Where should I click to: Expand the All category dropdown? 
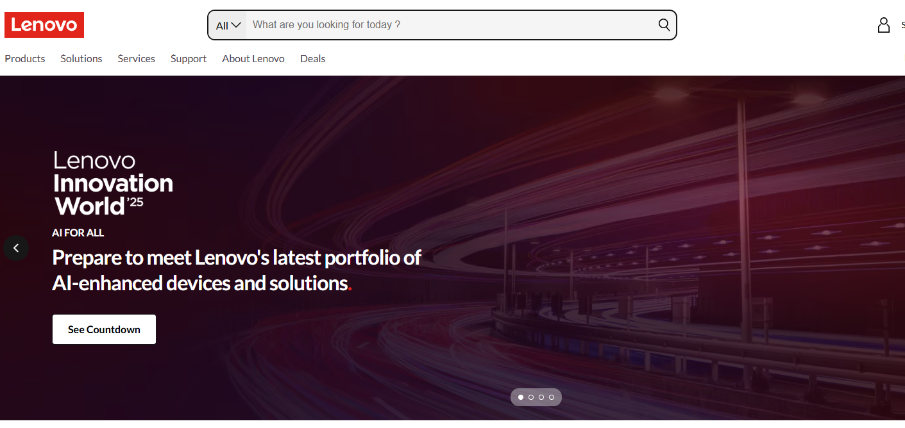228,25
